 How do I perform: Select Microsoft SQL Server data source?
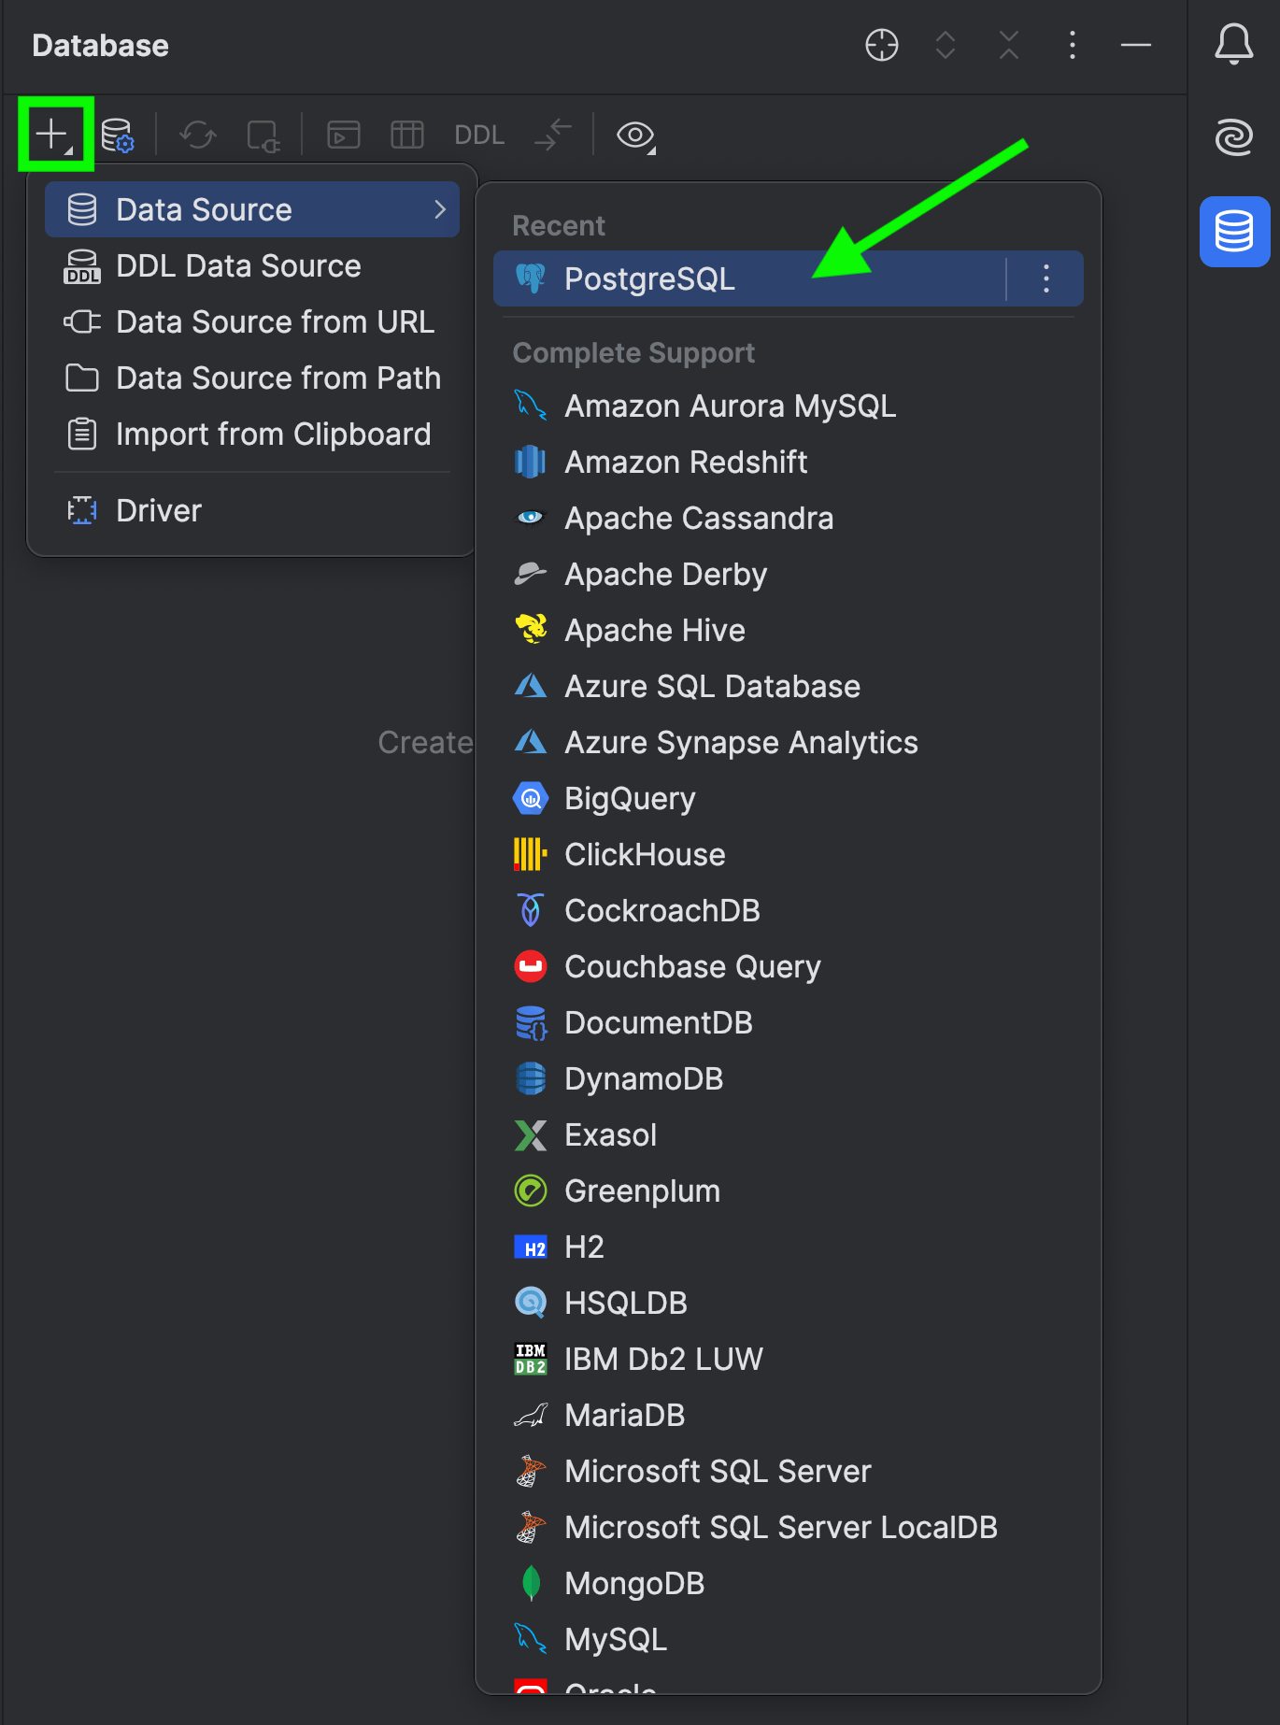pos(718,1472)
